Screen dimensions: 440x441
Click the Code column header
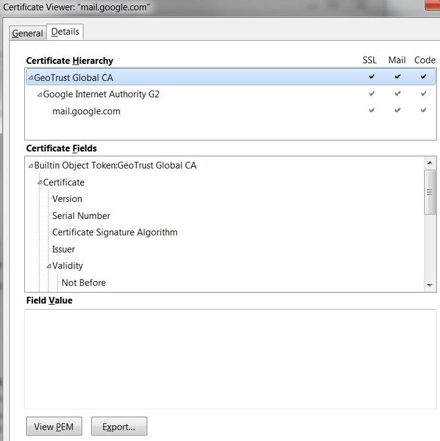425,60
